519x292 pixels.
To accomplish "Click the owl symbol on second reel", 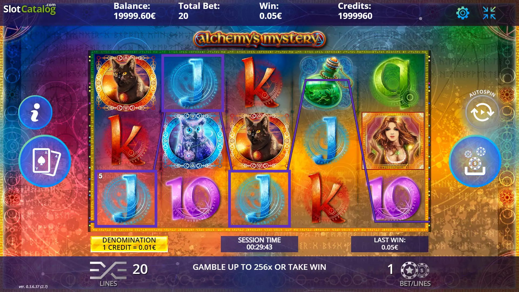I will click(192, 141).
